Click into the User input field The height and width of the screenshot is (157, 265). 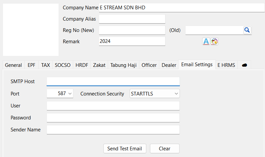point(113,106)
